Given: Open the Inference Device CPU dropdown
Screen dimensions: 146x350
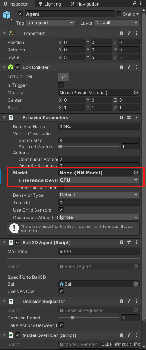Looking at the screenshot, I should [99, 180].
